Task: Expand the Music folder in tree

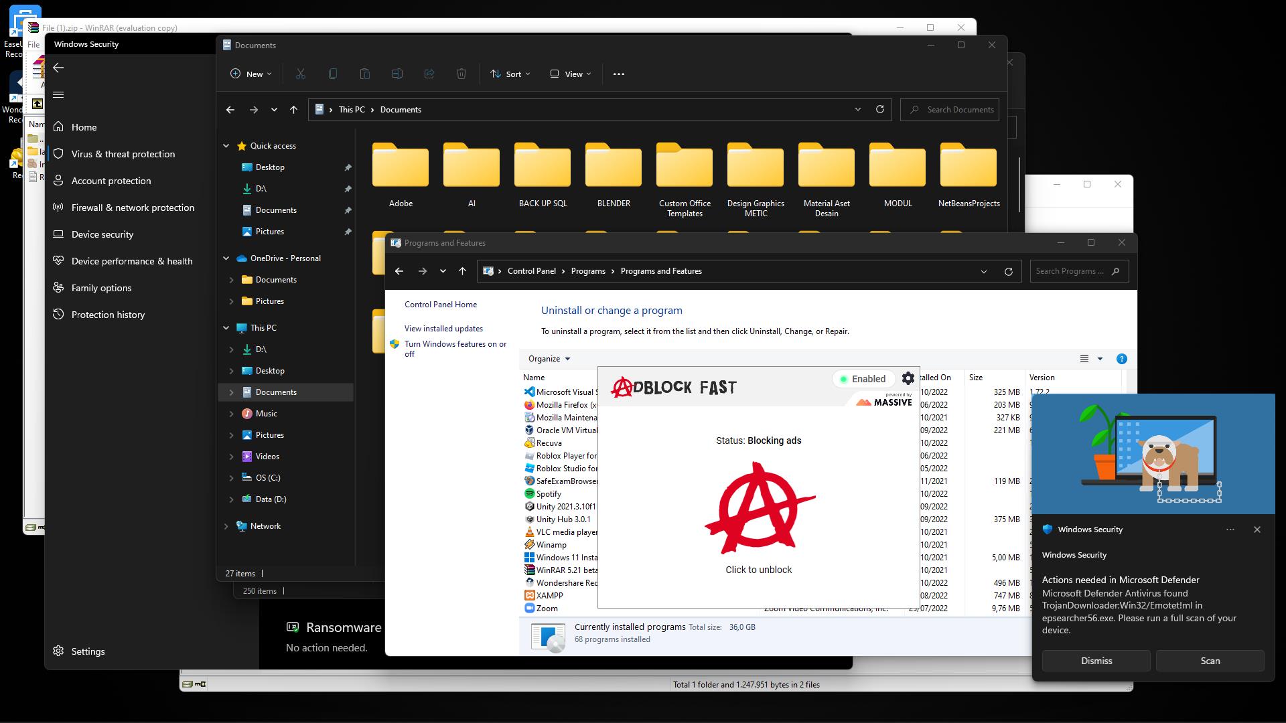Action: point(232,414)
